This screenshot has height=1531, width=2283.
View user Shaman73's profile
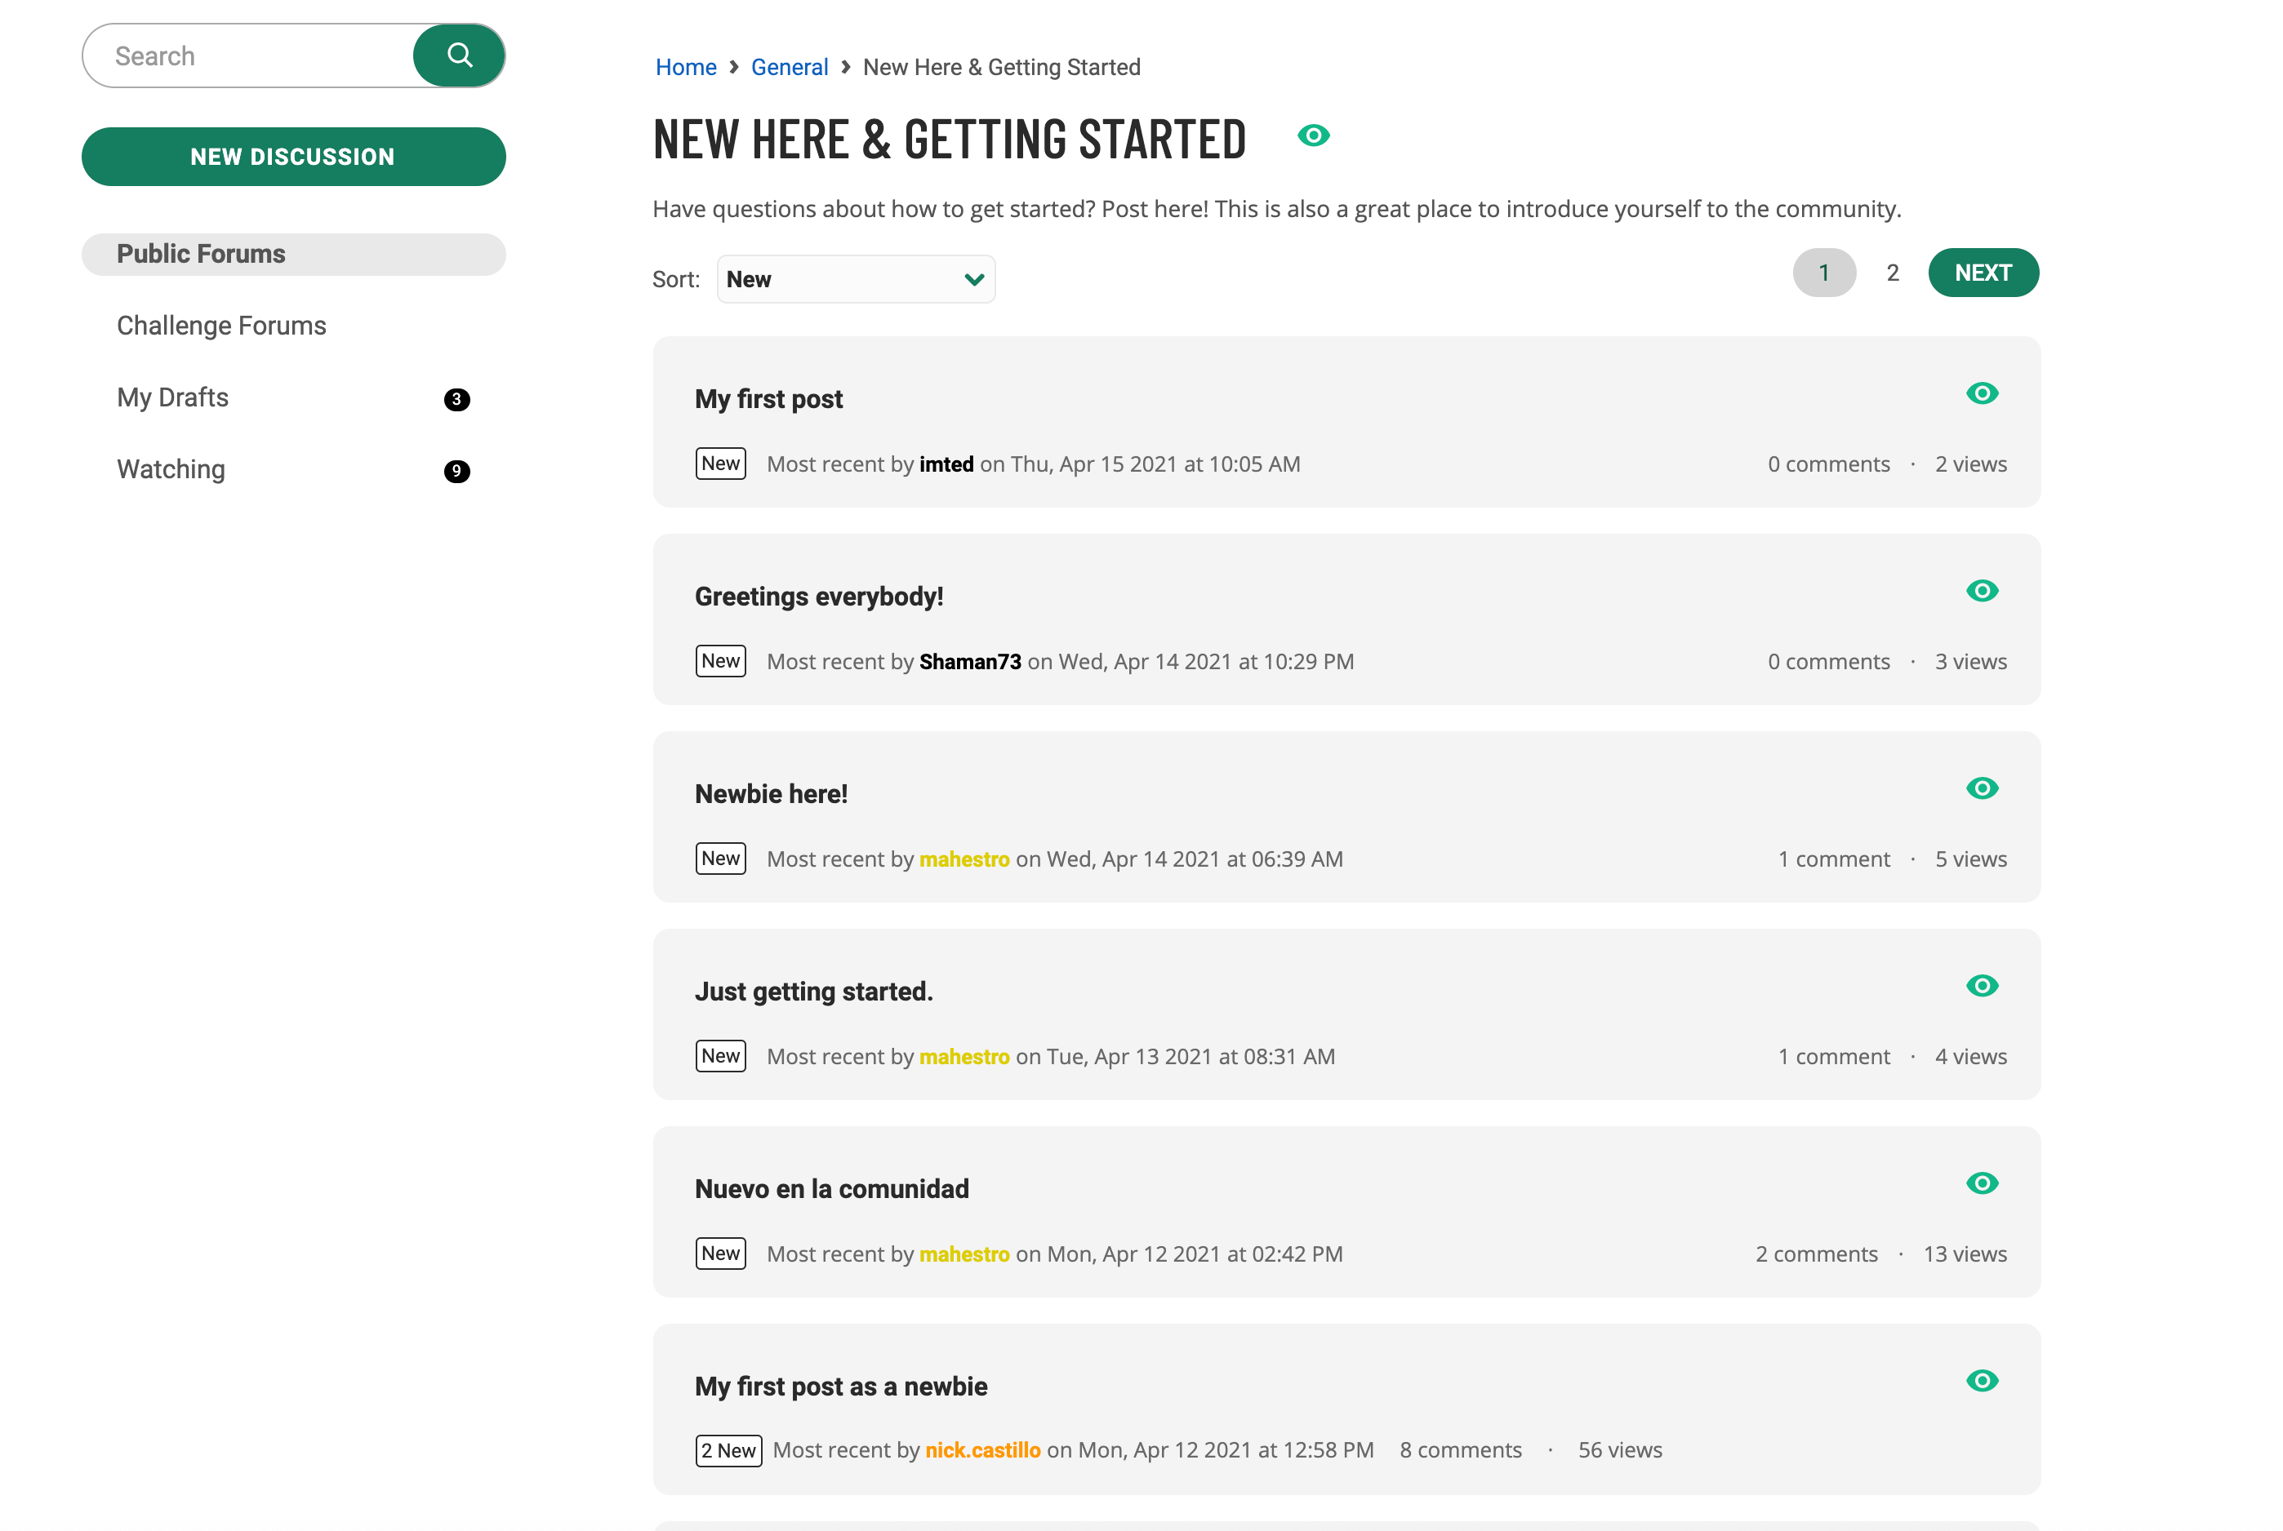pos(970,662)
